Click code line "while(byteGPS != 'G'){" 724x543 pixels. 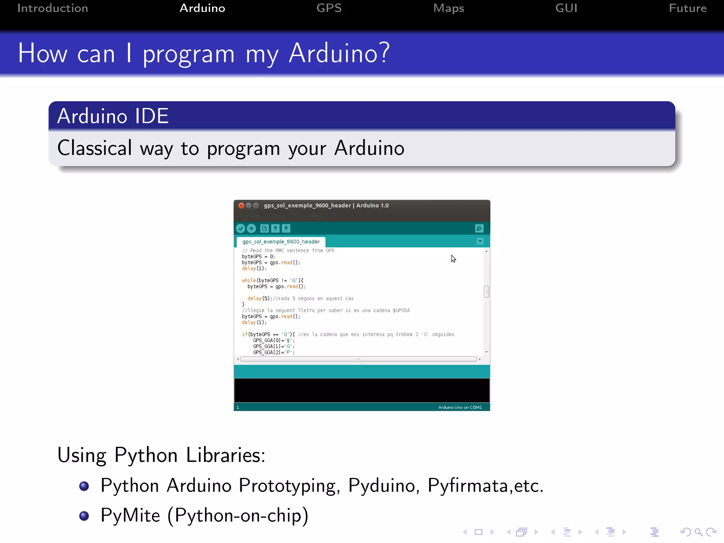pos(273,281)
